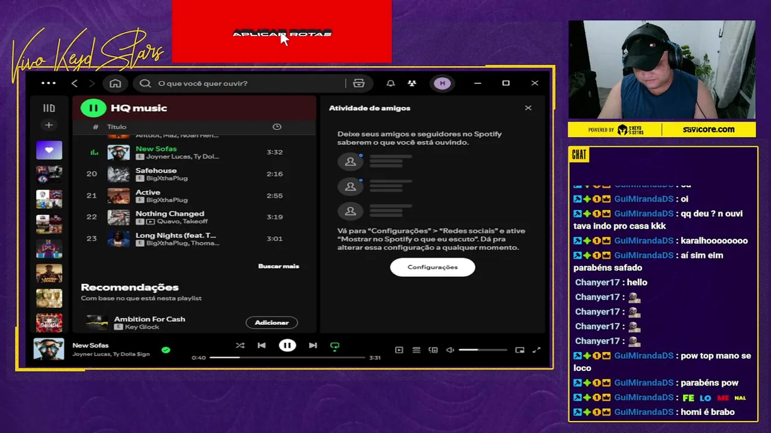Mute the volume speaker icon

click(x=450, y=350)
